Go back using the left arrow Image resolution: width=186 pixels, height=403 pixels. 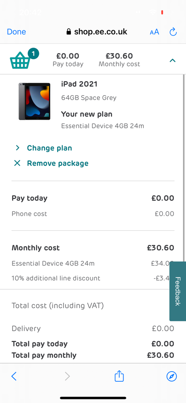(14, 376)
